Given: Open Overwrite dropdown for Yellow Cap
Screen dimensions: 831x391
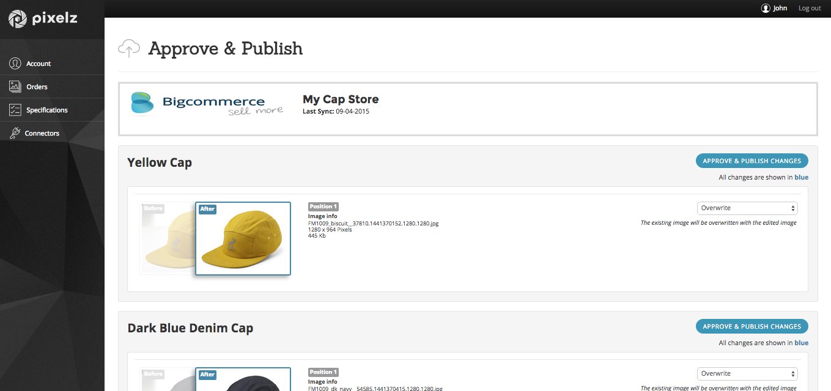Looking at the screenshot, I should click(747, 208).
